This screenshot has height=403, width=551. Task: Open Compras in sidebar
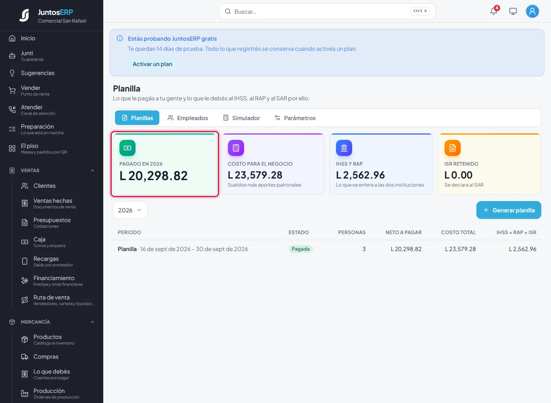pos(58,357)
